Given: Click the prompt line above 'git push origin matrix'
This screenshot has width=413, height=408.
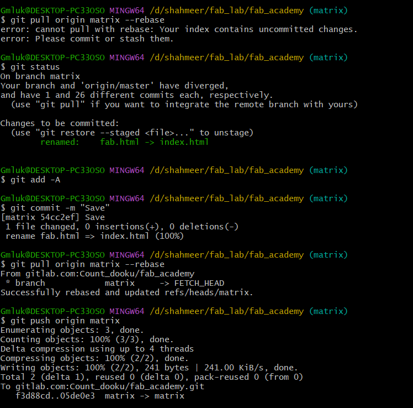Looking at the screenshot, I should pyautogui.click(x=174, y=311).
